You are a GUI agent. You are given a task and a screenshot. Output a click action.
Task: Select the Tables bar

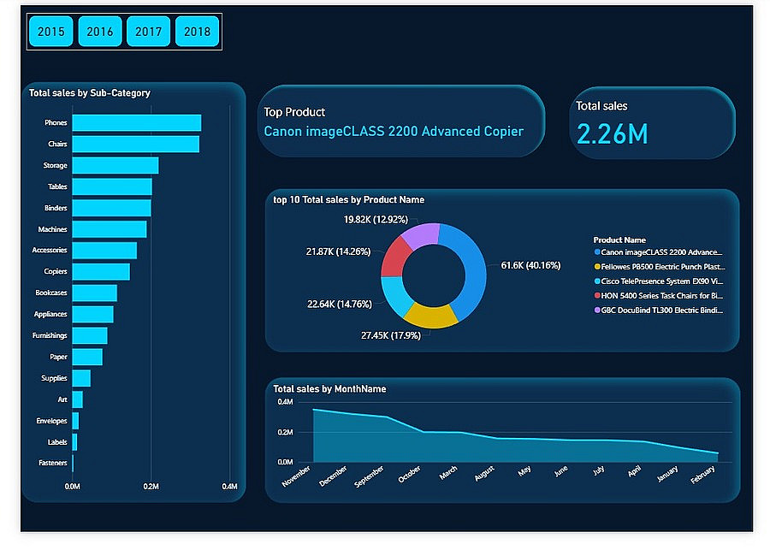pyautogui.click(x=112, y=186)
